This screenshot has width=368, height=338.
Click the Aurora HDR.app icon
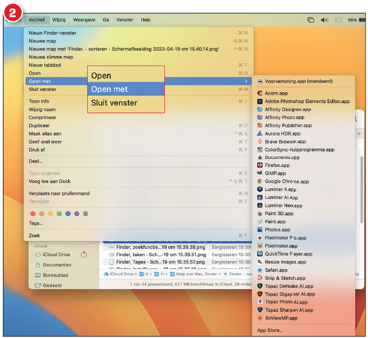click(259, 133)
